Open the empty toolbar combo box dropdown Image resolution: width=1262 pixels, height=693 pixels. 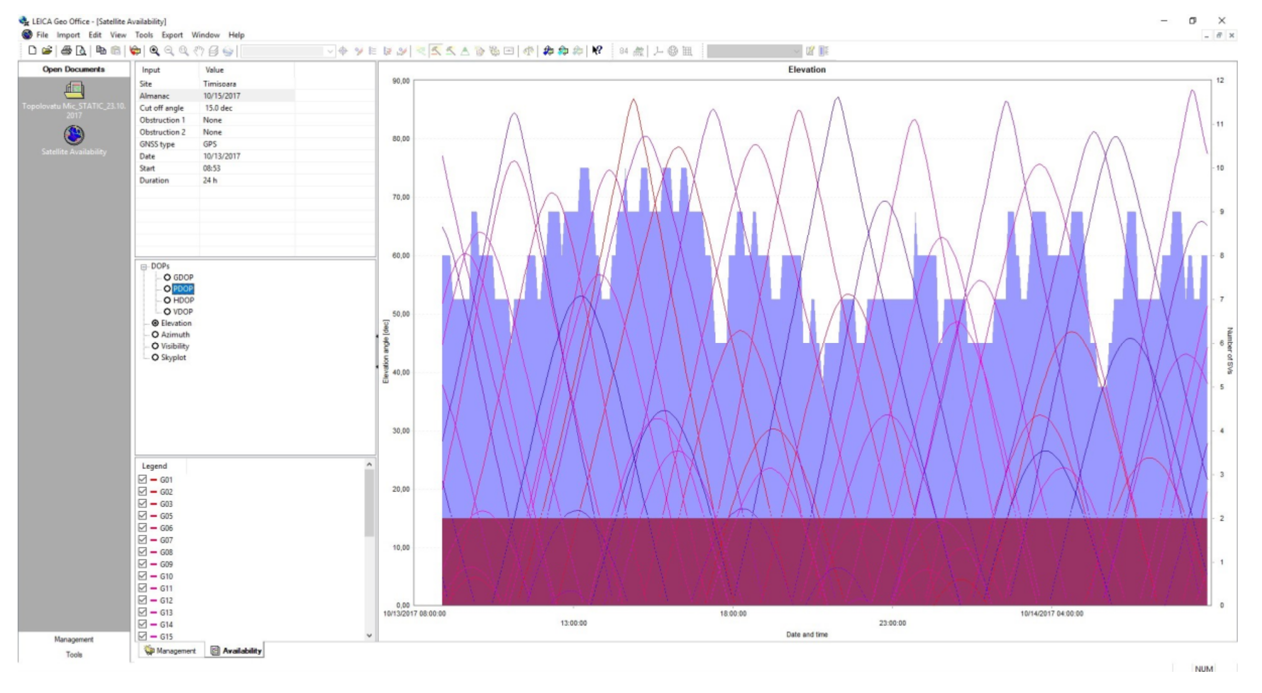tap(330, 51)
